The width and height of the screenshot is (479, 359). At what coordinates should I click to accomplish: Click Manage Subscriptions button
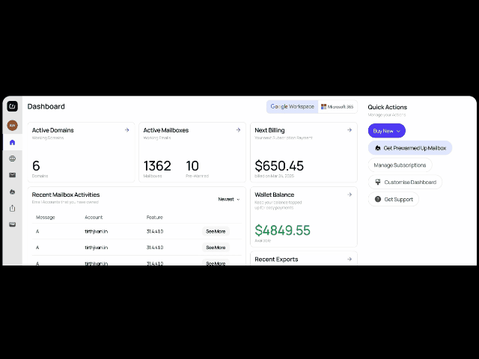[x=400, y=165]
